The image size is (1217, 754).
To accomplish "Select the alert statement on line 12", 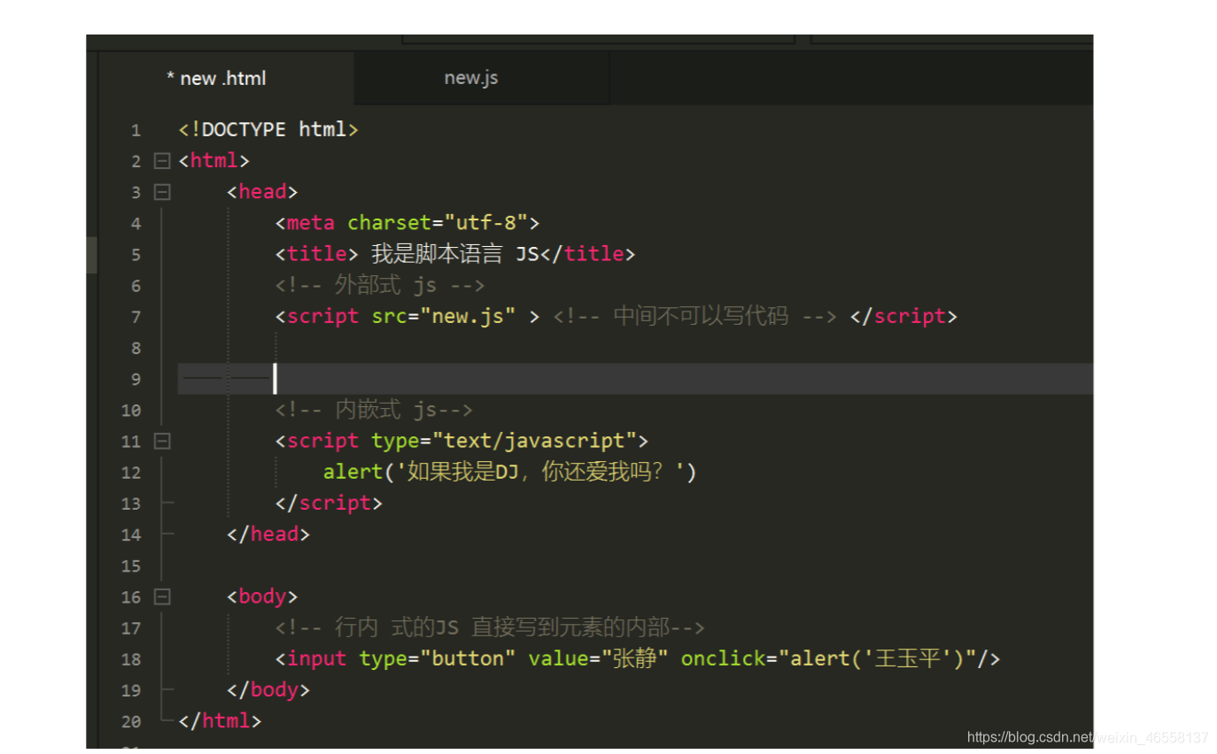I will pyautogui.click(x=510, y=472).
